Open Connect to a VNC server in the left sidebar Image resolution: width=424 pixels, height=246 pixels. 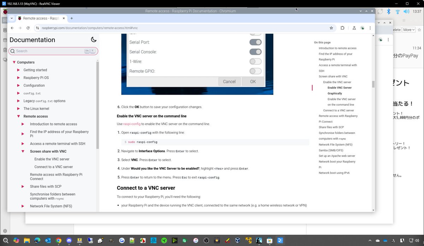(54, 167)
